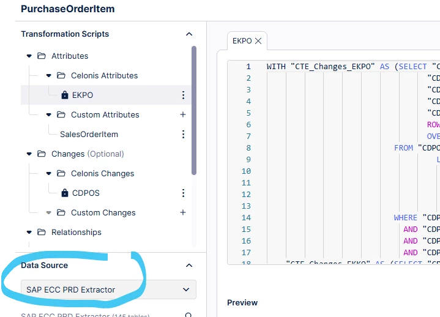Click "CTE_Changes_EKPO" text on line 1

click(333, 67)
